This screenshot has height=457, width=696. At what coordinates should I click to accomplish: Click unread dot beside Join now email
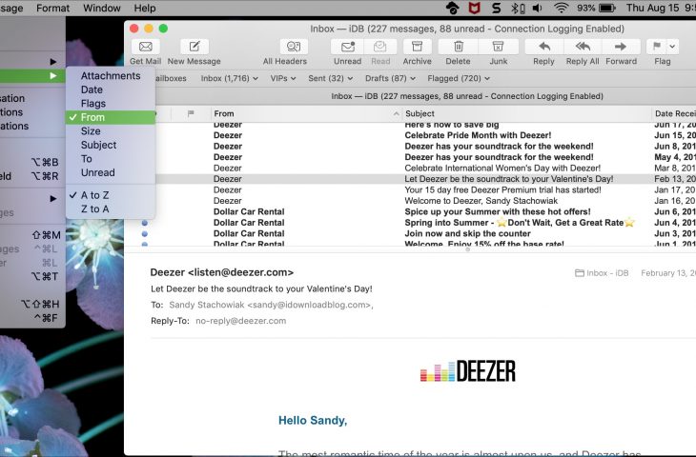coord(145,233)
